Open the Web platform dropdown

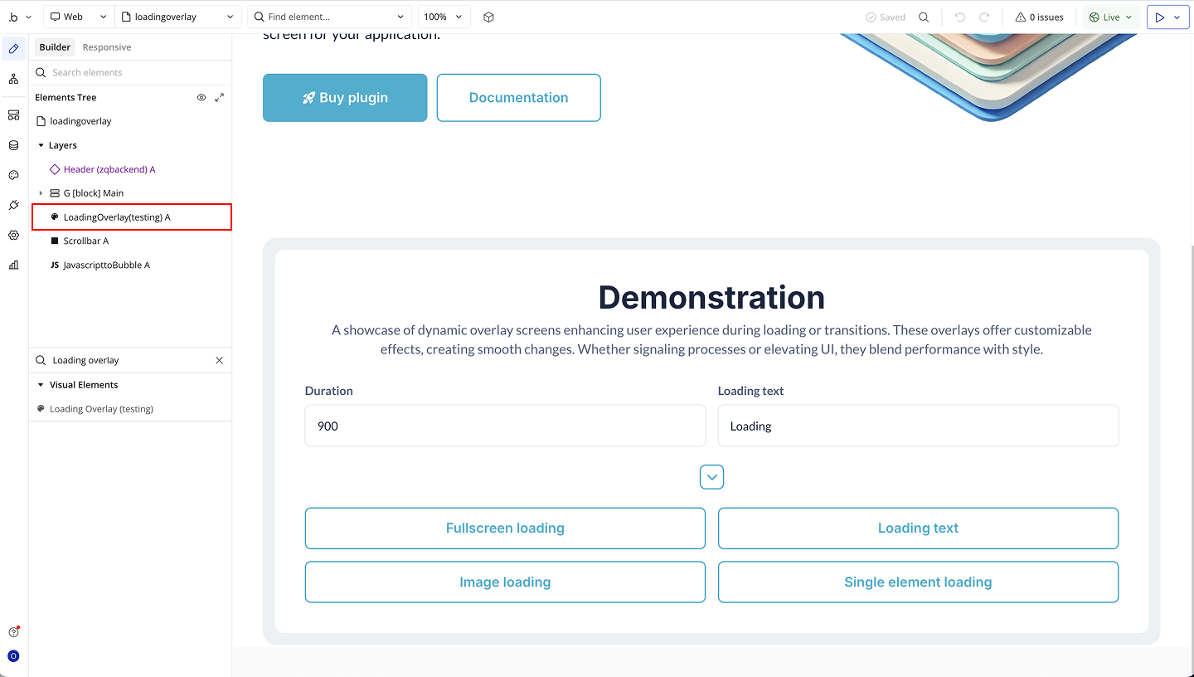point(78,17)
